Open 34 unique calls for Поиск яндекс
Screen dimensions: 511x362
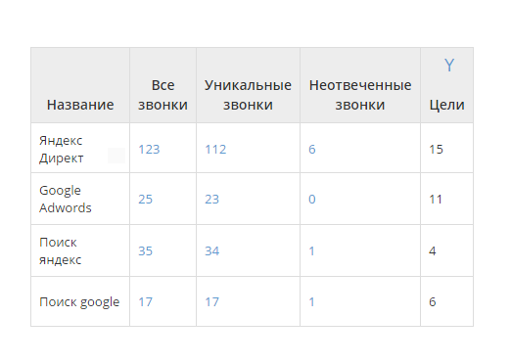pyautogui.click(x=211, y=251)
